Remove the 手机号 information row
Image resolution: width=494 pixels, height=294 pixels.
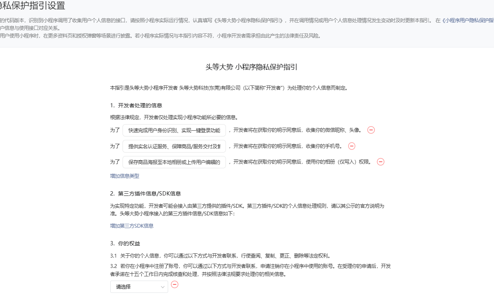click(x=352, y=146)
